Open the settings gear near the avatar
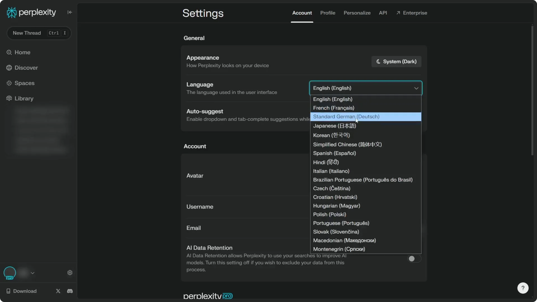537x302 pixels. 70,273
